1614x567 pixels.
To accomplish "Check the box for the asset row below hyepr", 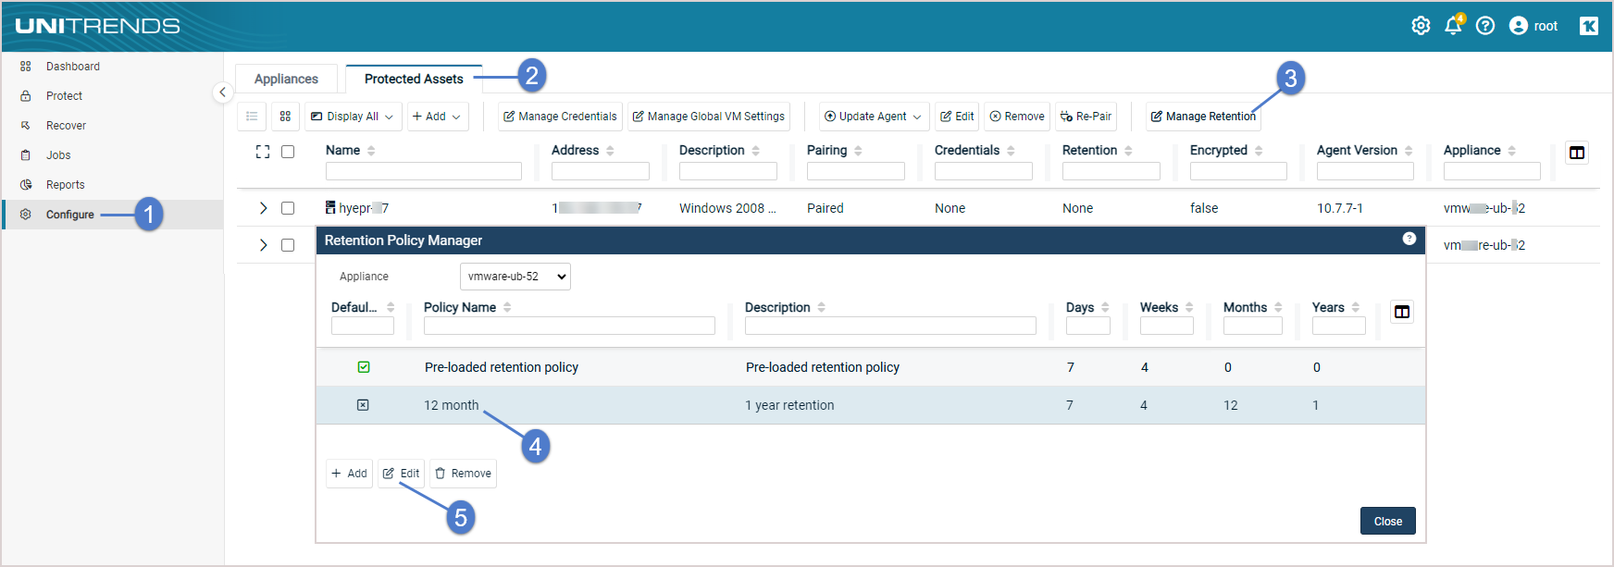I will point(288,245).
